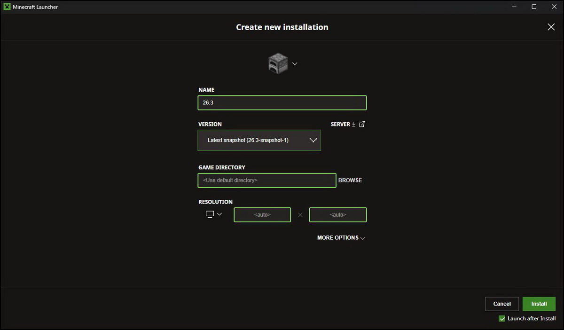Screen dimensions: 564x330
Task: Click the furnace installation icon
Action: (278, 64)
